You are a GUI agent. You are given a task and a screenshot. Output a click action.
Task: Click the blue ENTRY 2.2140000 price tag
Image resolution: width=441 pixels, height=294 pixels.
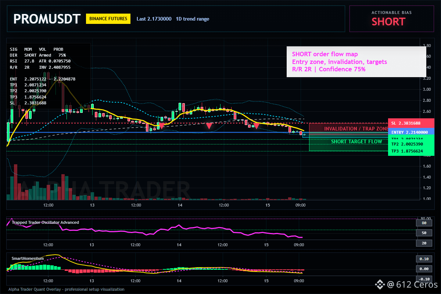(411, 132)
